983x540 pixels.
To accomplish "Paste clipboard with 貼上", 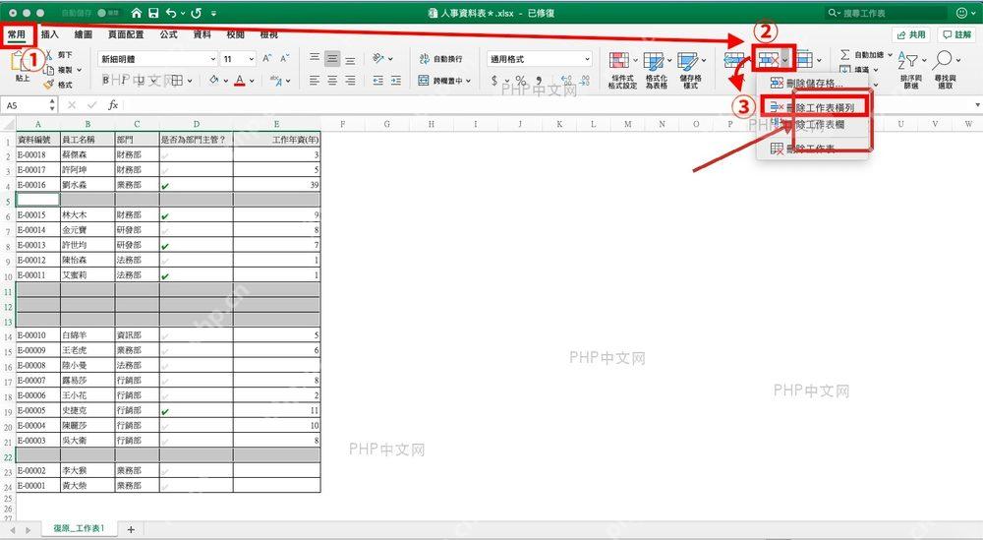I will [x=22, y=67].
